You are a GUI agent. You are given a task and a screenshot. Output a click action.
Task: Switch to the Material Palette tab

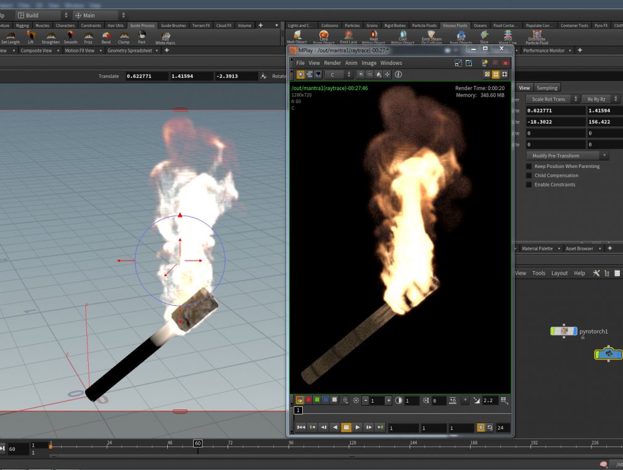point(537,248)
